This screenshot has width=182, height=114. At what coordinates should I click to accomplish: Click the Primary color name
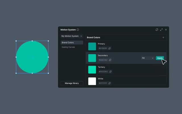pos(101,44)
